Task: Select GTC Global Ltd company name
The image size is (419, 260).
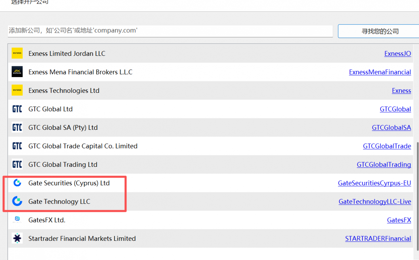Action: coord(51,109)
